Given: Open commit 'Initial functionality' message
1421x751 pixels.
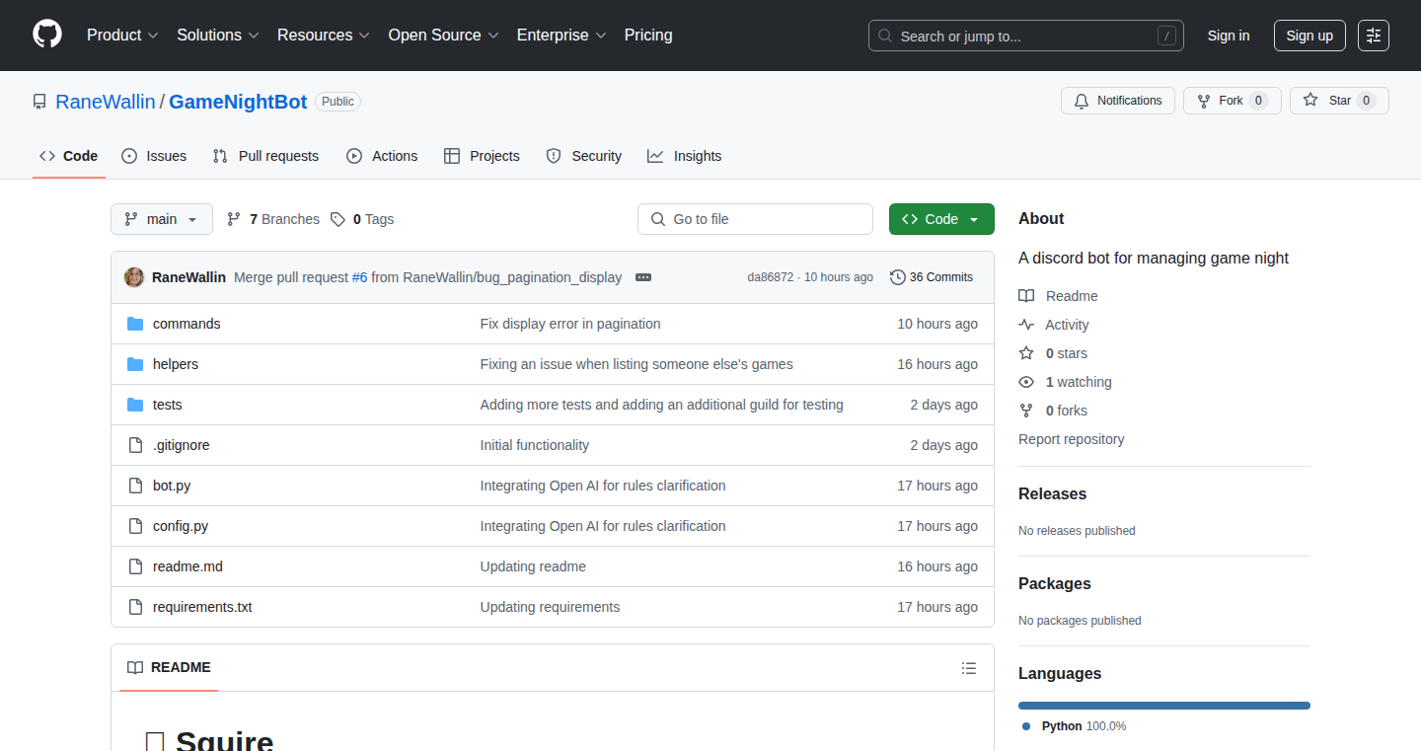Looking at the screenshot, I should pyautogui.click(x=535, y=445).
